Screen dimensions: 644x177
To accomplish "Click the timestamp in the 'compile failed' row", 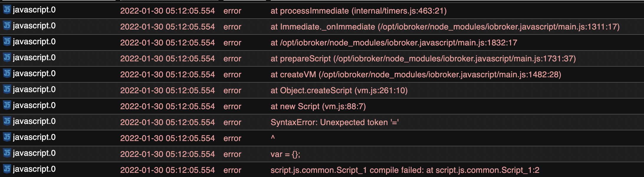I will point(167,170).
